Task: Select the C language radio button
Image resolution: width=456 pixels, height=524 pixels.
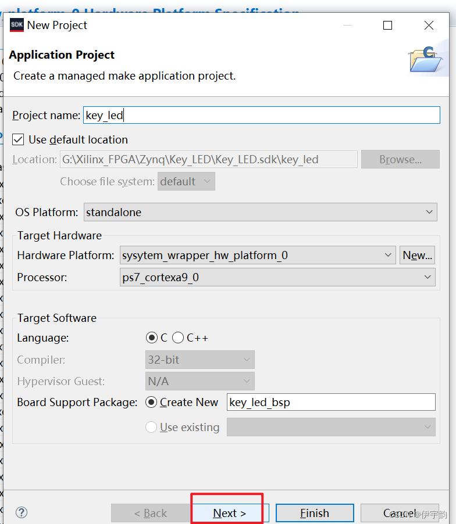Action: 152,338
